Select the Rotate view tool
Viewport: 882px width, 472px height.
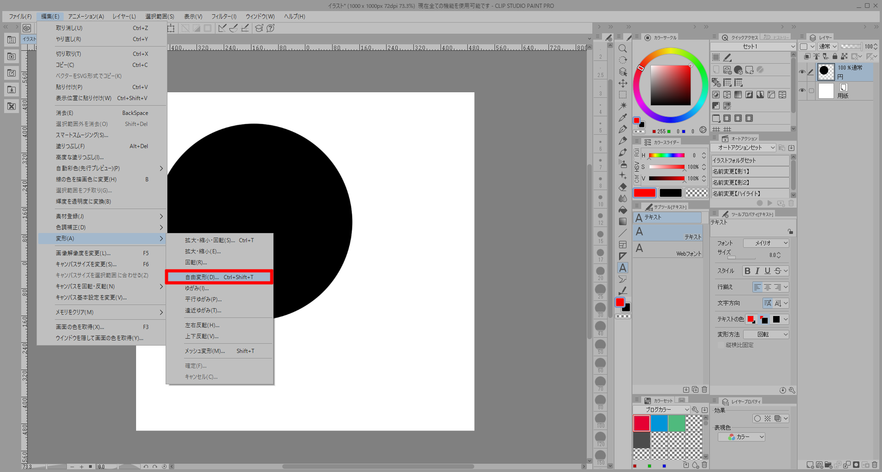tap(623, 60)
